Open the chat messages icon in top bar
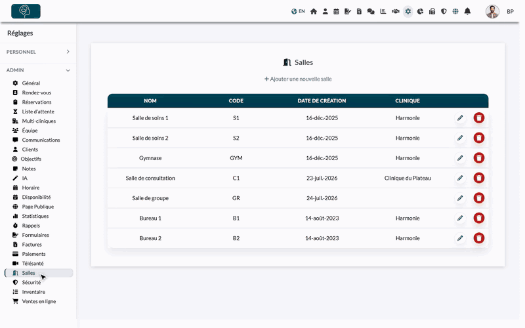Screen dimensions: 525x328 371,11
